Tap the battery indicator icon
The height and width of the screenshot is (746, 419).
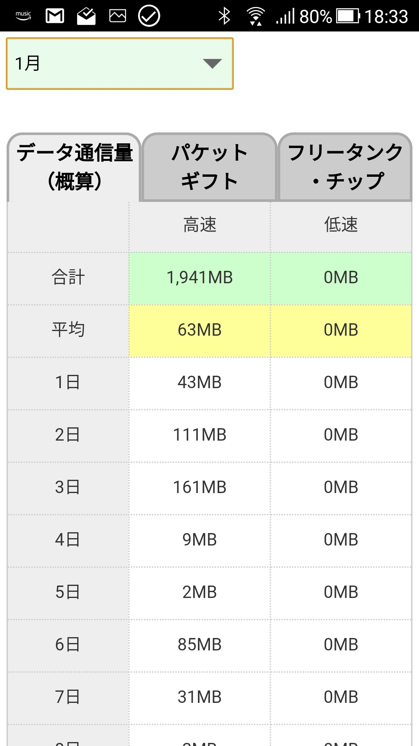[348, 16]
